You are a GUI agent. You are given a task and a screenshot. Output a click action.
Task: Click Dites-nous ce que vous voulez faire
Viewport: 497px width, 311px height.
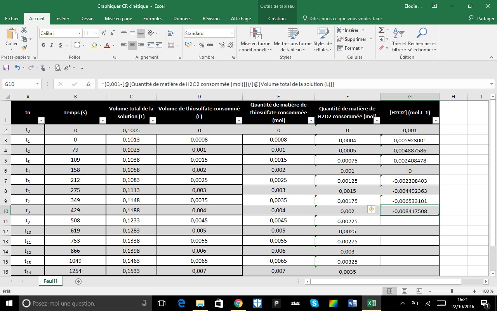coord(342,19)
